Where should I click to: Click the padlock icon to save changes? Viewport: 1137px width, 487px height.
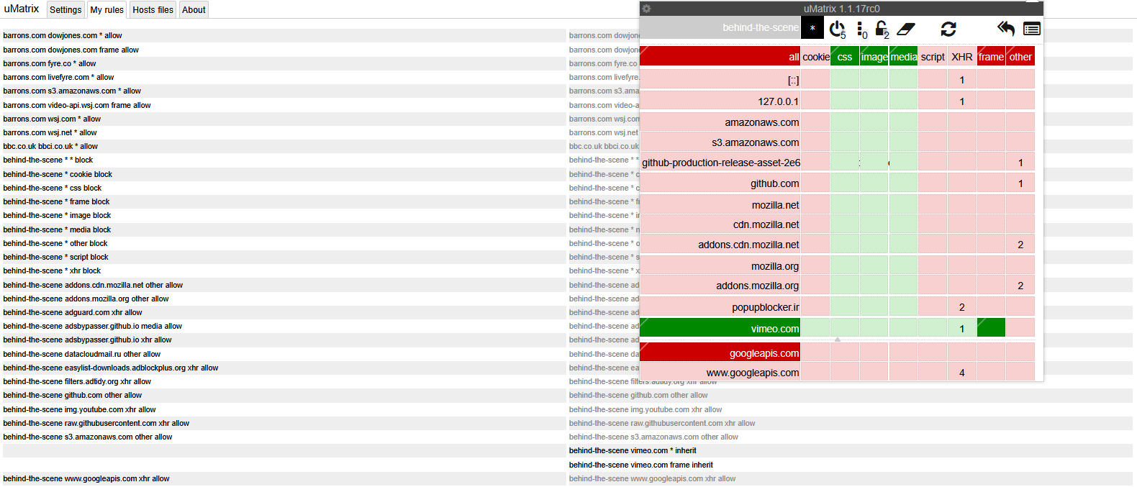coord(882,29)
